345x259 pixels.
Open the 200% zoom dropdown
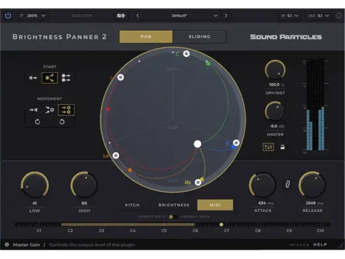pyautogui.click(x=33, y=16)
